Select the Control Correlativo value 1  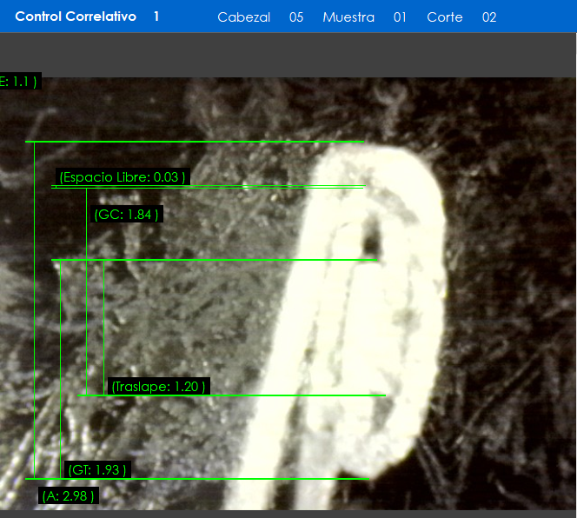[x=156, y=17]
